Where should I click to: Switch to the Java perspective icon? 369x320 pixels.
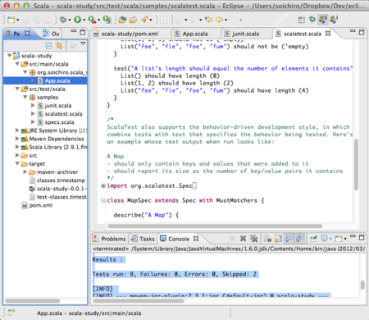[334, 20]
